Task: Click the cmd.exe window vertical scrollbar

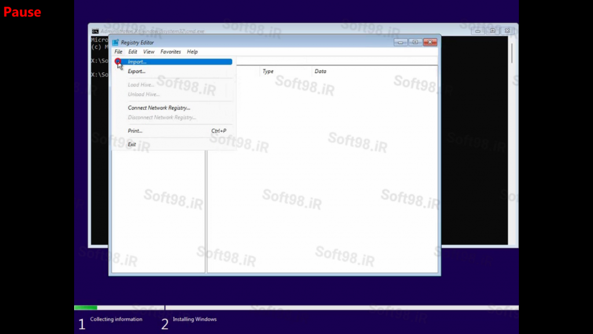Action: 512,140
